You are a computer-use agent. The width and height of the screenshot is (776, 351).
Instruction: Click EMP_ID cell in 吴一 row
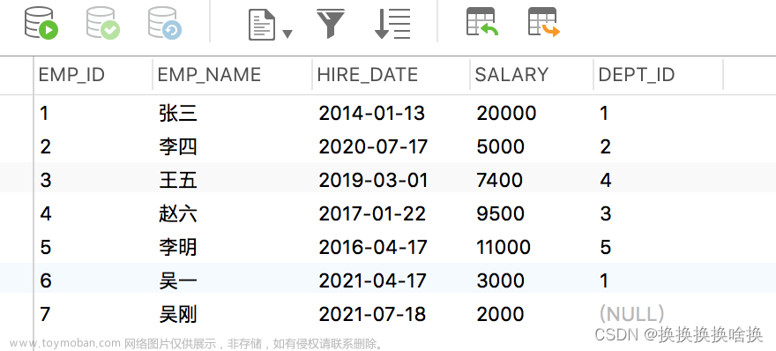click(x=45, y=280)
